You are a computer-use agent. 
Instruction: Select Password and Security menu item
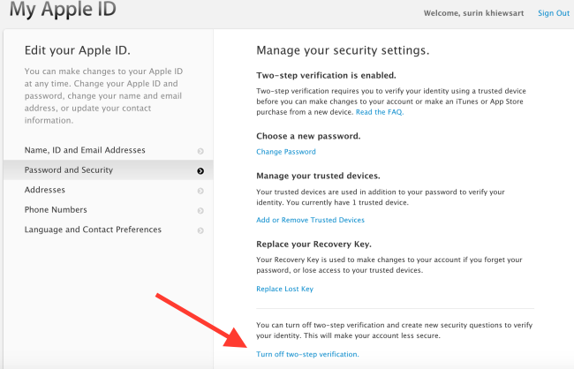(109, 169)
